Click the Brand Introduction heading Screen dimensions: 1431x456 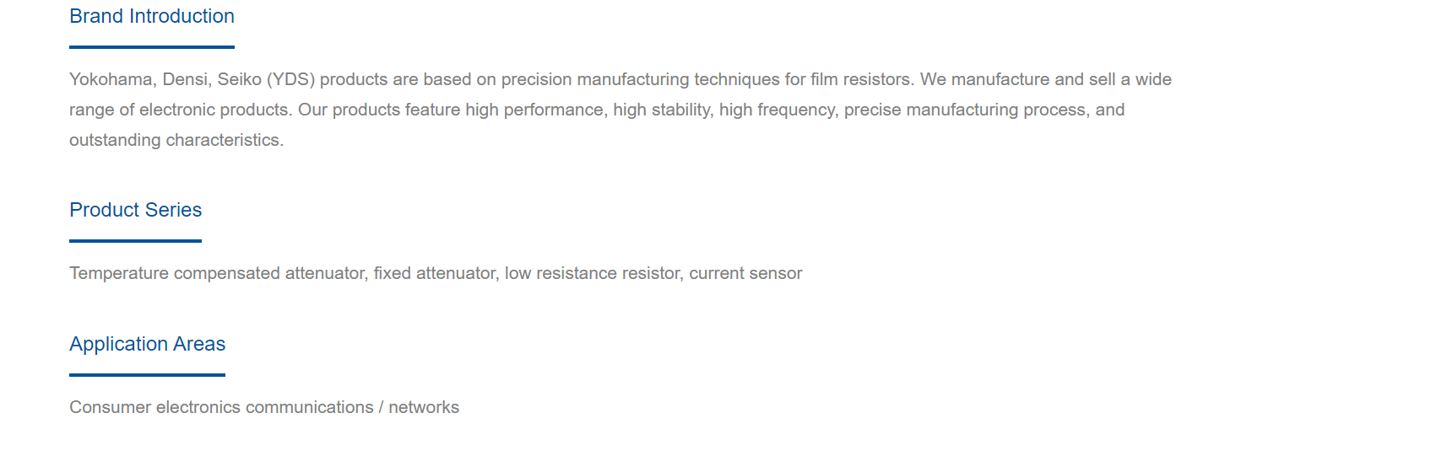pyautogui.click(x=152, y=16)
